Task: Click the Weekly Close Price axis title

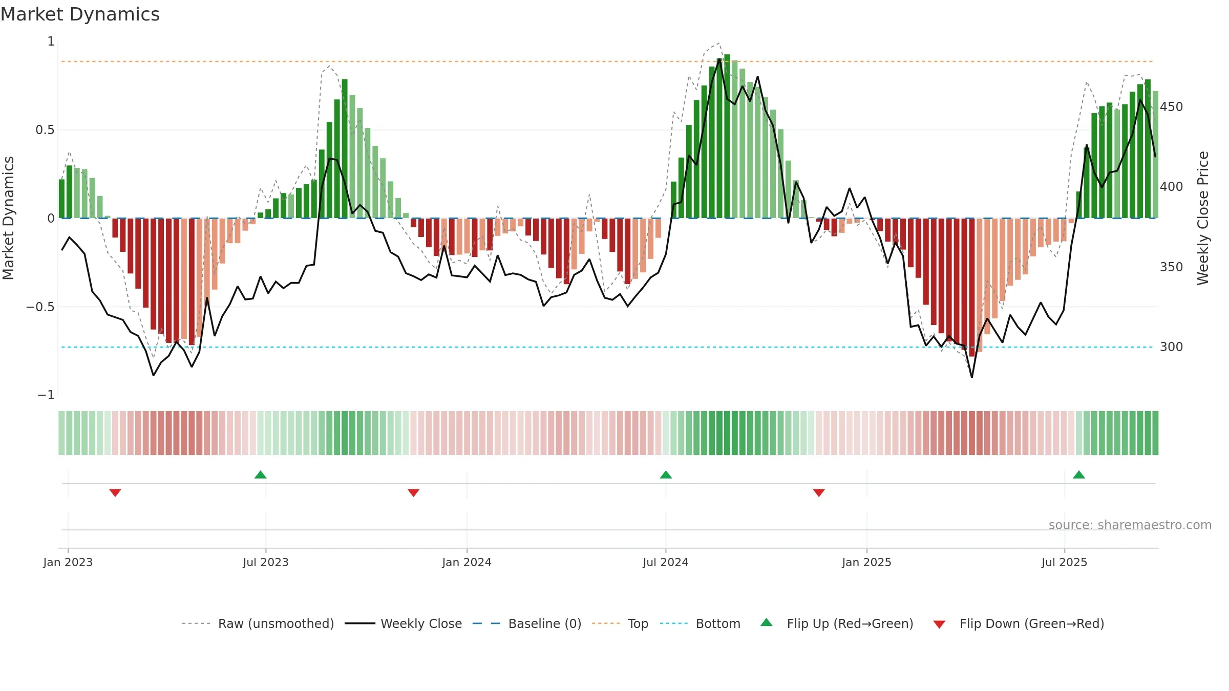Action: point(1203,218)
